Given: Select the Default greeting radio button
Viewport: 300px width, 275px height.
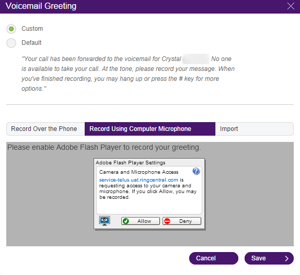Looking at the screenshot, I should click(x=11, y=43).
